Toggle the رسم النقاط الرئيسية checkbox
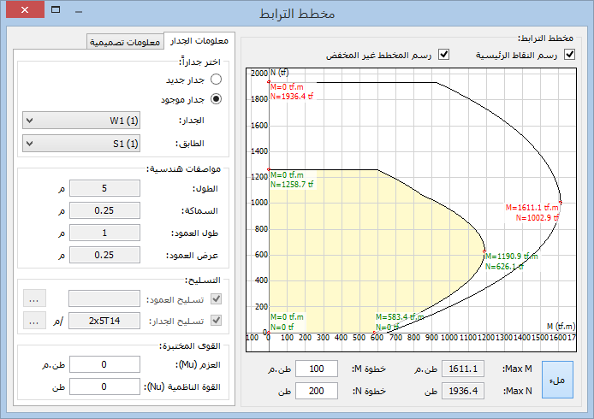594x419 pixels. (570, 55)
